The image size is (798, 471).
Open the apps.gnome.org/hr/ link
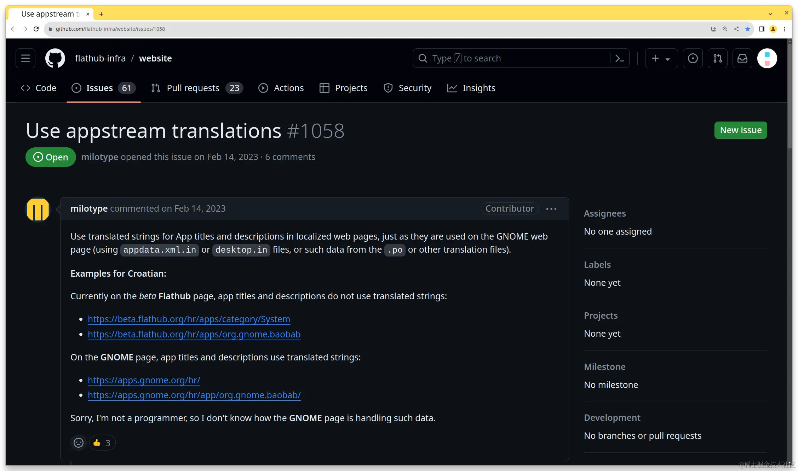(x=144, y=380)
